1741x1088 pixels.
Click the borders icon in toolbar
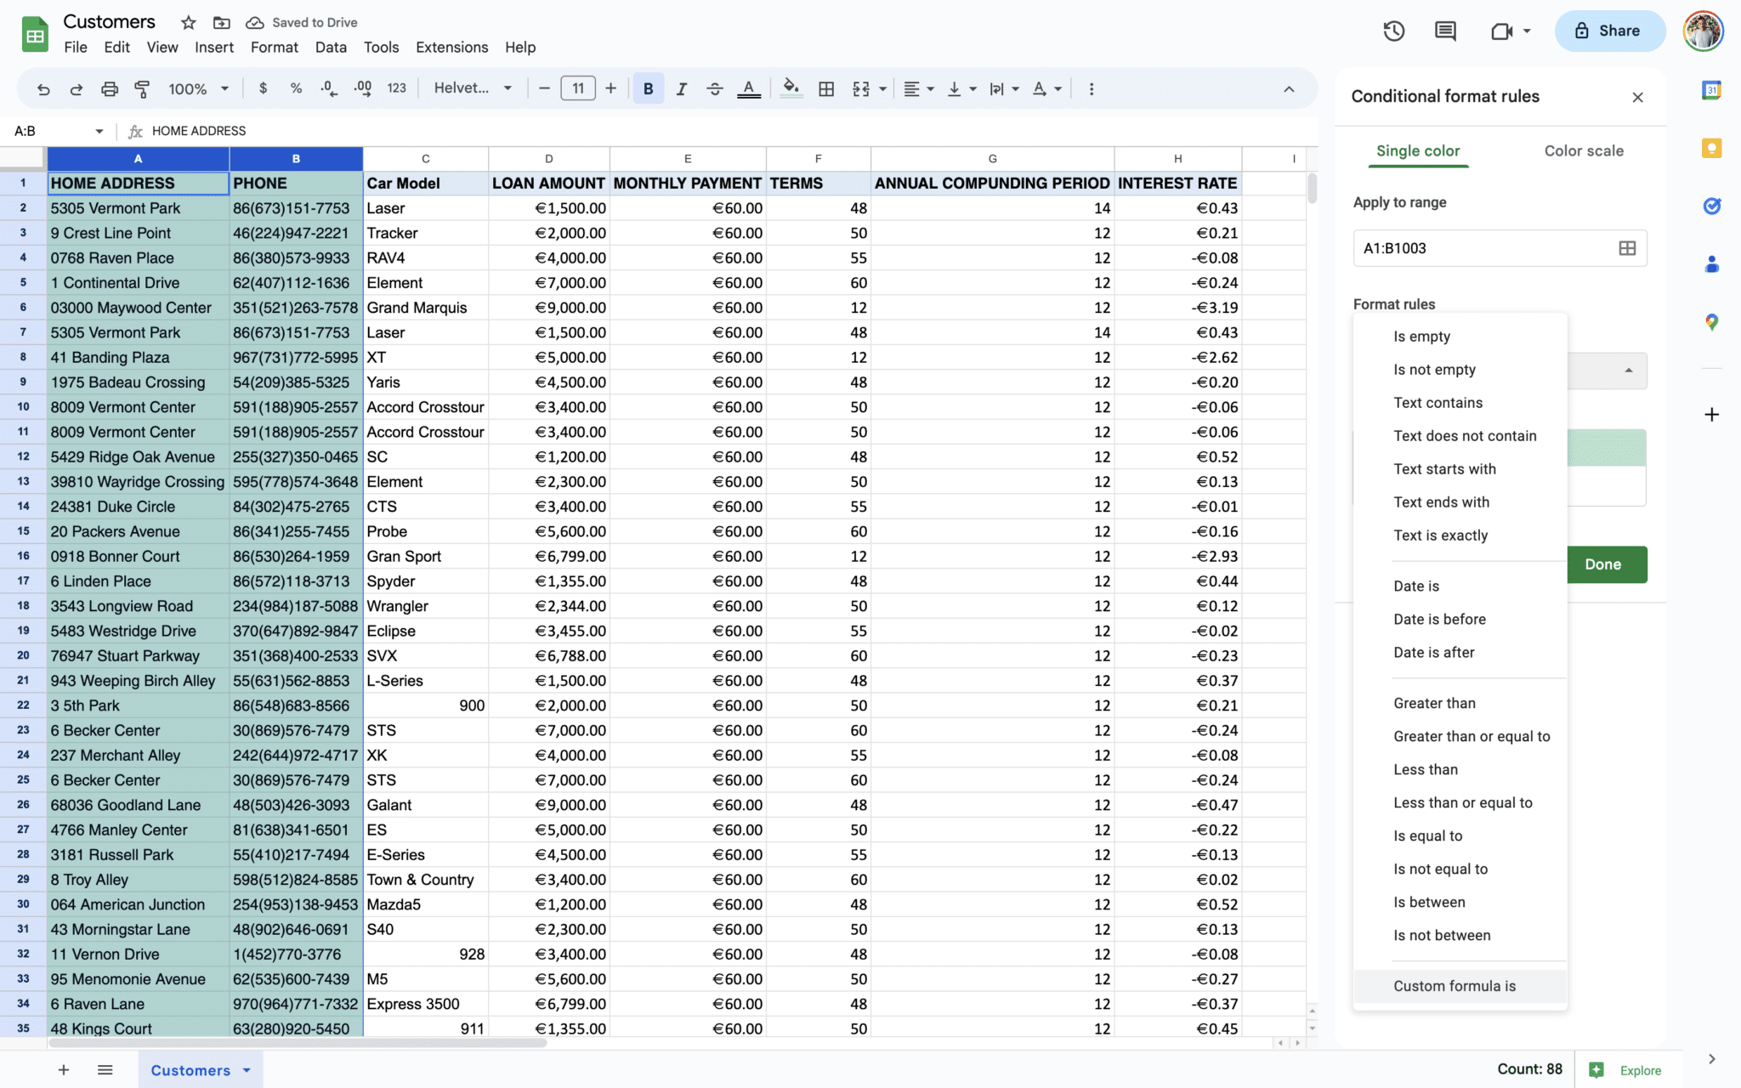[825, 88]
